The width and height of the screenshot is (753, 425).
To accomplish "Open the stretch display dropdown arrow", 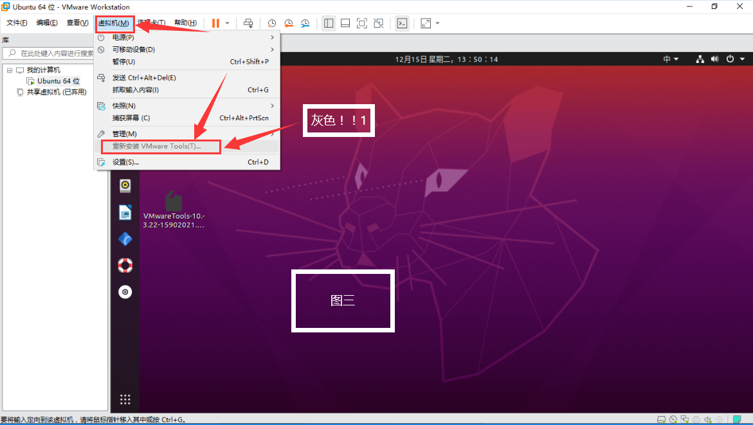I will point(437,23).
